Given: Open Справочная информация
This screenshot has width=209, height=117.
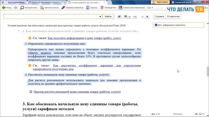Looking at the screenshot, I should (132, 8).
